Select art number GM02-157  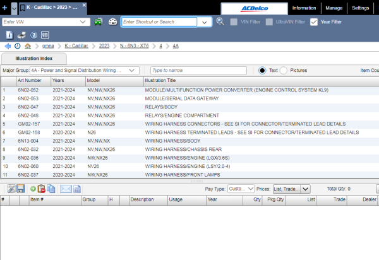click(x=28, y=124)
